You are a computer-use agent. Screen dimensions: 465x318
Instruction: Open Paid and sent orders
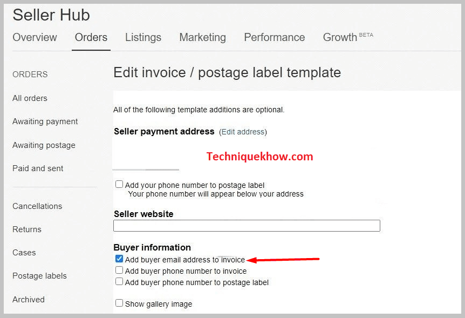click(38, 168)
